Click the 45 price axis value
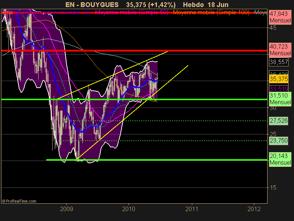The height and width of the screenshot is (221, 294). click(273, 28)
